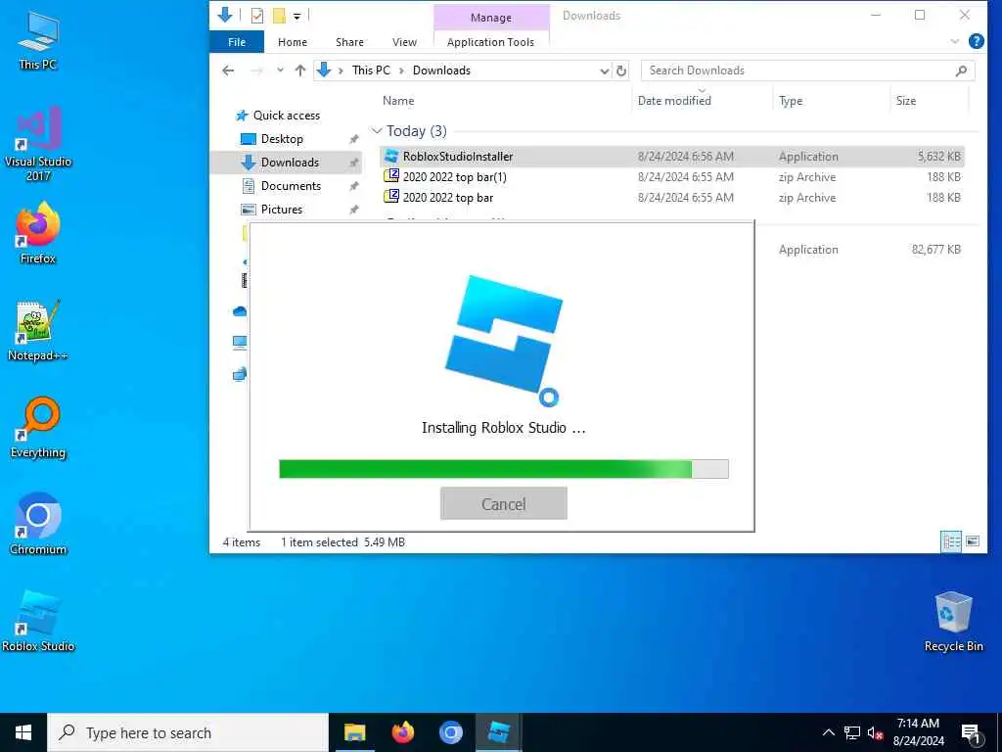Sort by Type column header
Viewport: 1002px width, 752px height.
(791, 101)
